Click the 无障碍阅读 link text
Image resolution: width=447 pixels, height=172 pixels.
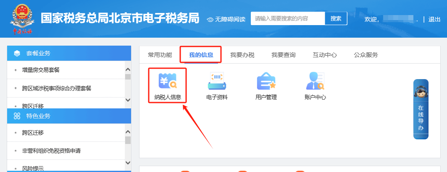pos(230,19)
